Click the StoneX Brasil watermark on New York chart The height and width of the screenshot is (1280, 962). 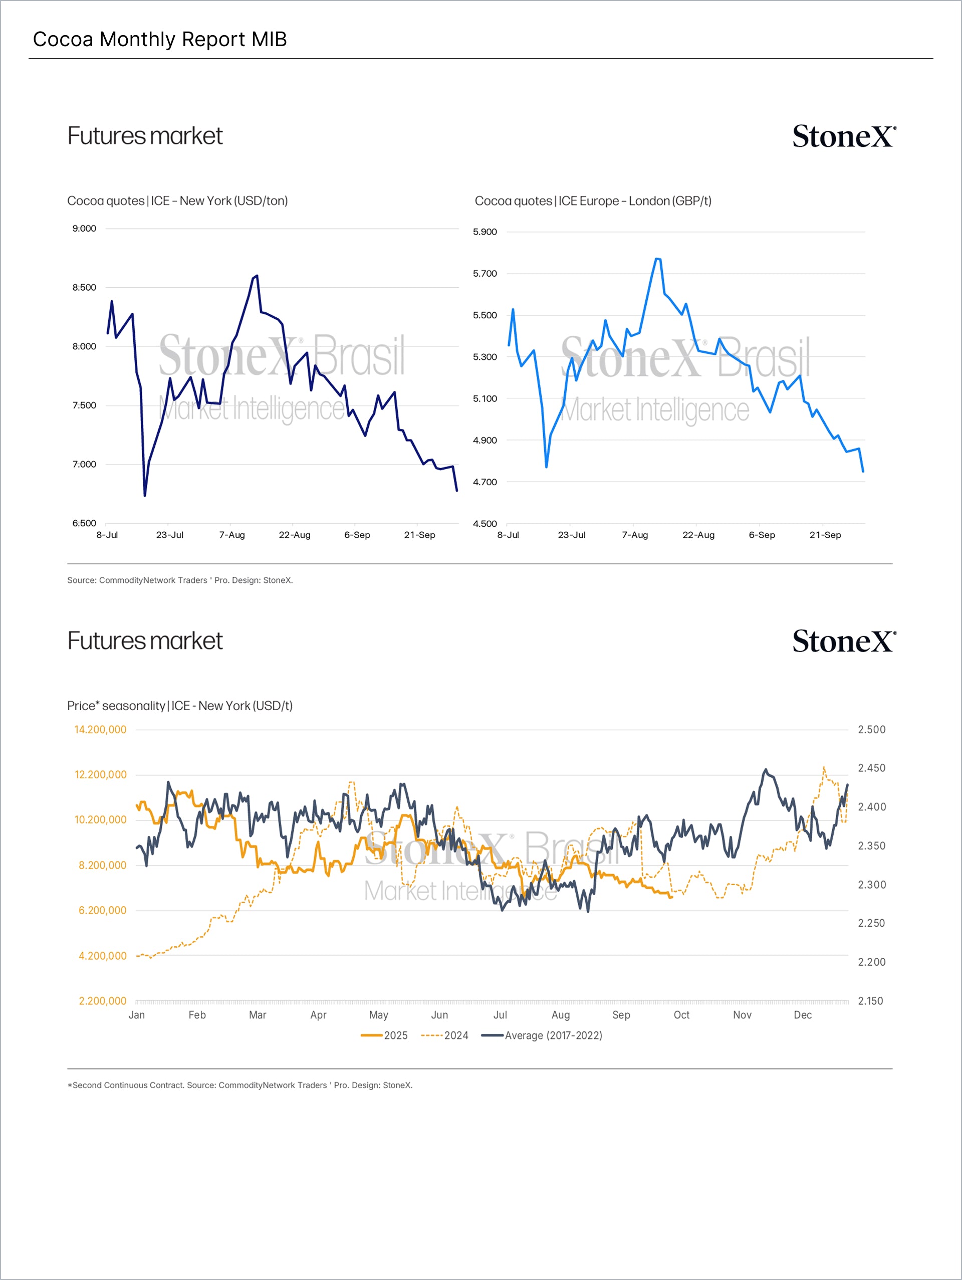(x=281, y=376)
